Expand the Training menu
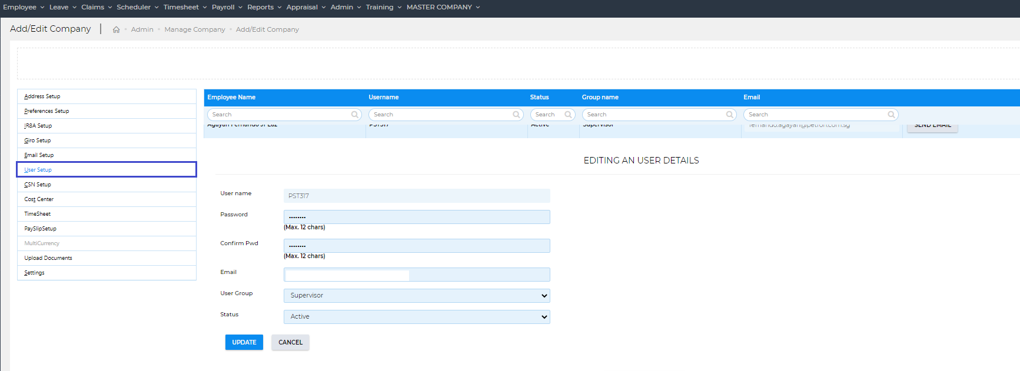 pyautogui.click(x=384, y=7)
